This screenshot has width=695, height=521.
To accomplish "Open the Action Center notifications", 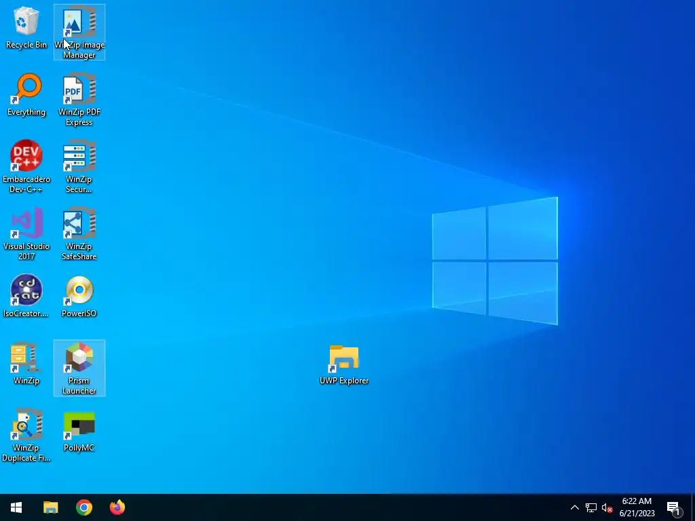I will [x=674, y=507].
